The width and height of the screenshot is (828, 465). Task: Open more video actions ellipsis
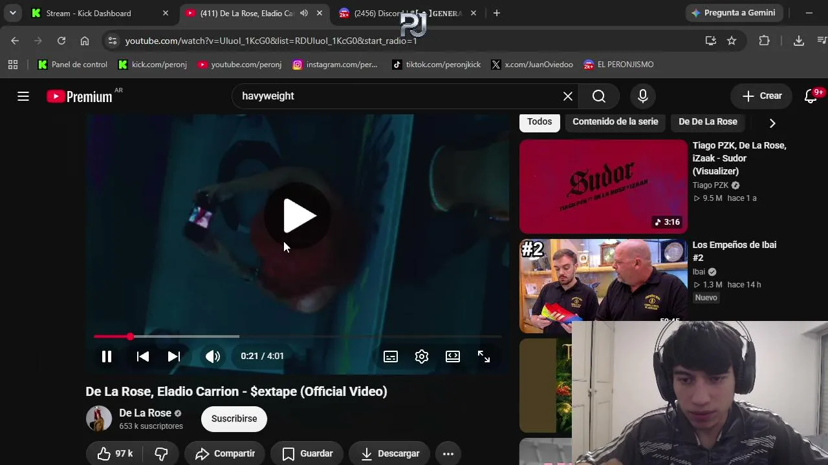pyautogui.click(x=448, y=453)
